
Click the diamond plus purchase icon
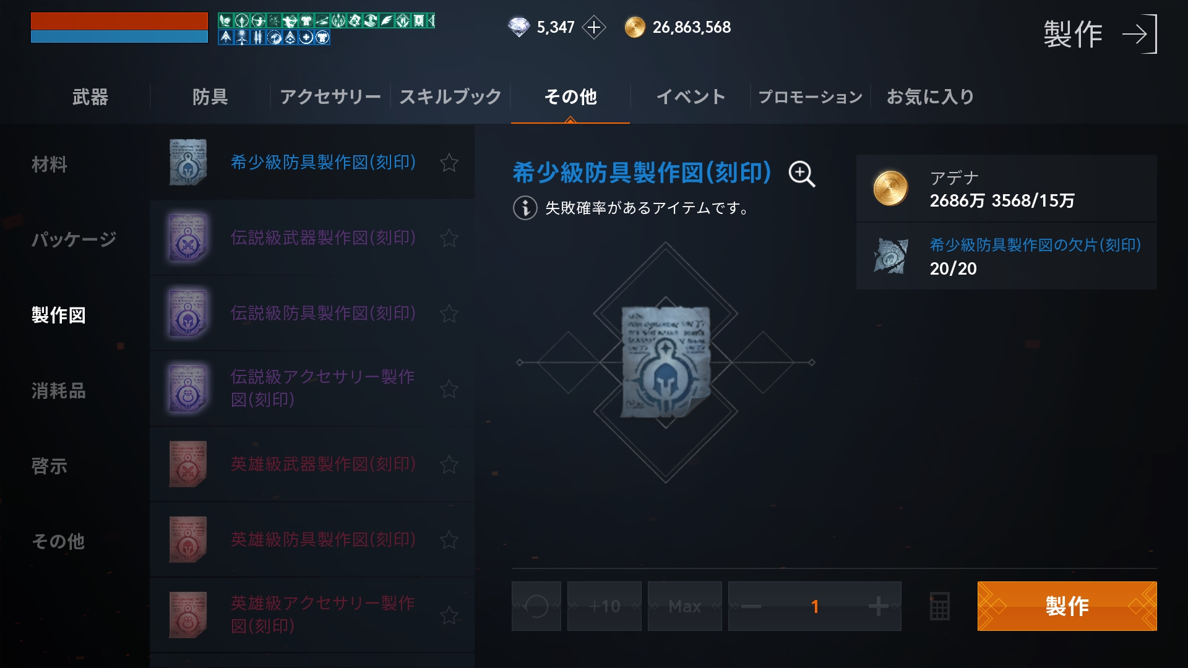tap(594, 27)
